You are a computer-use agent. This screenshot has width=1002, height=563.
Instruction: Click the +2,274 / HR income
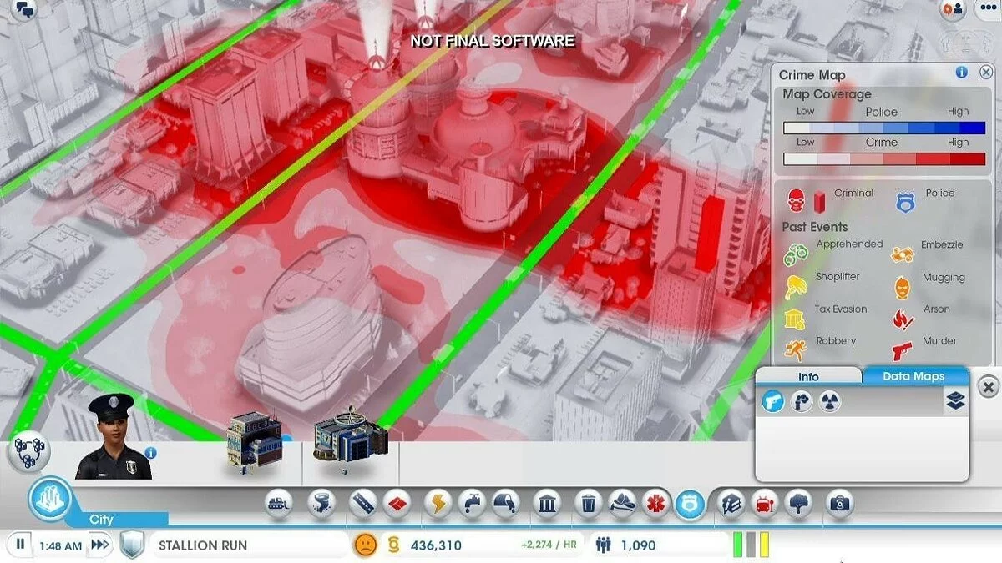coord(549,545)
